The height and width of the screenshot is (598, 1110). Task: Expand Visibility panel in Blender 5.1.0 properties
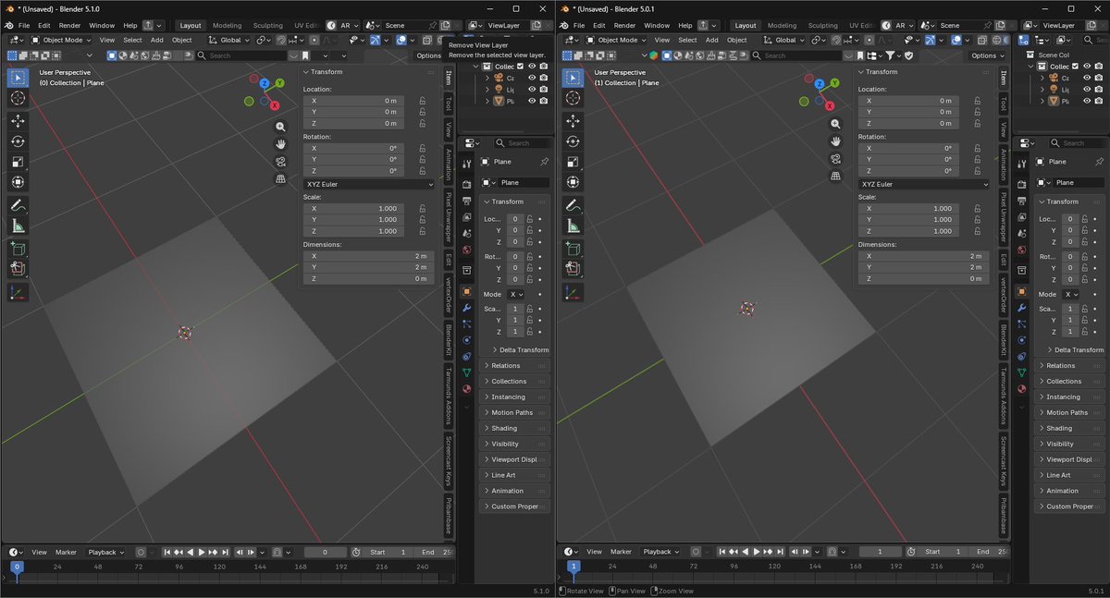tap(515, 445)
